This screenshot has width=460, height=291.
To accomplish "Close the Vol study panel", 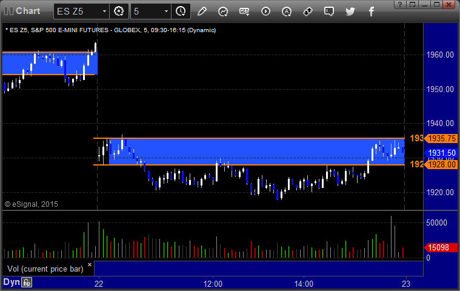I will click(x=90, y=264).
